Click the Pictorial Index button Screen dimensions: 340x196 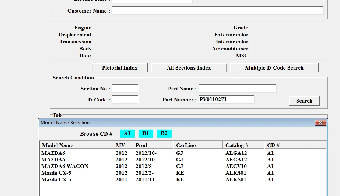click(x=120, y=68)
